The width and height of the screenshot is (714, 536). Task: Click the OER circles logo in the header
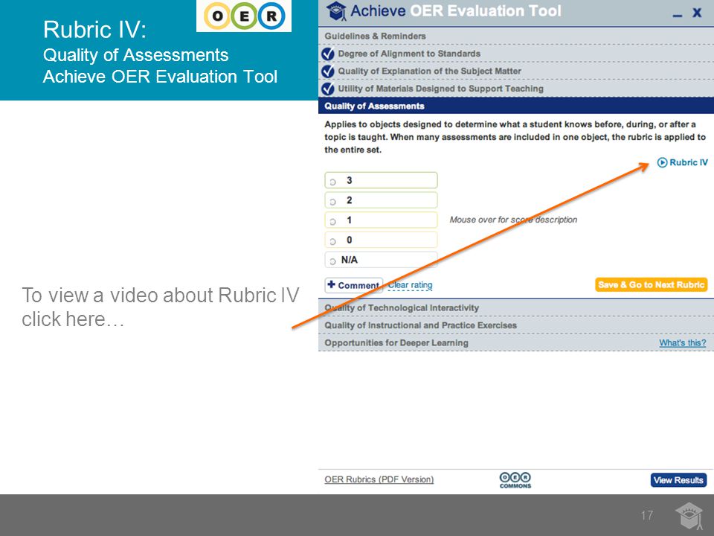(x=244, y=16)
